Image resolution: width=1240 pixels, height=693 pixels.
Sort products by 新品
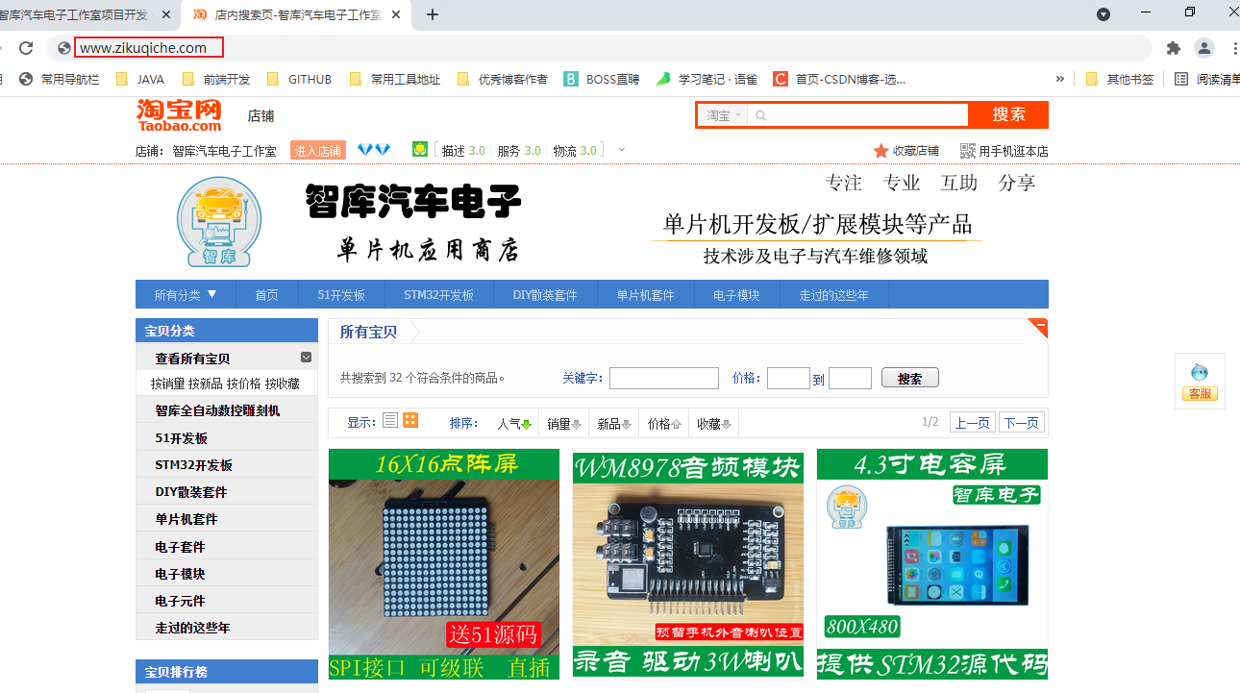click(614, 423)
